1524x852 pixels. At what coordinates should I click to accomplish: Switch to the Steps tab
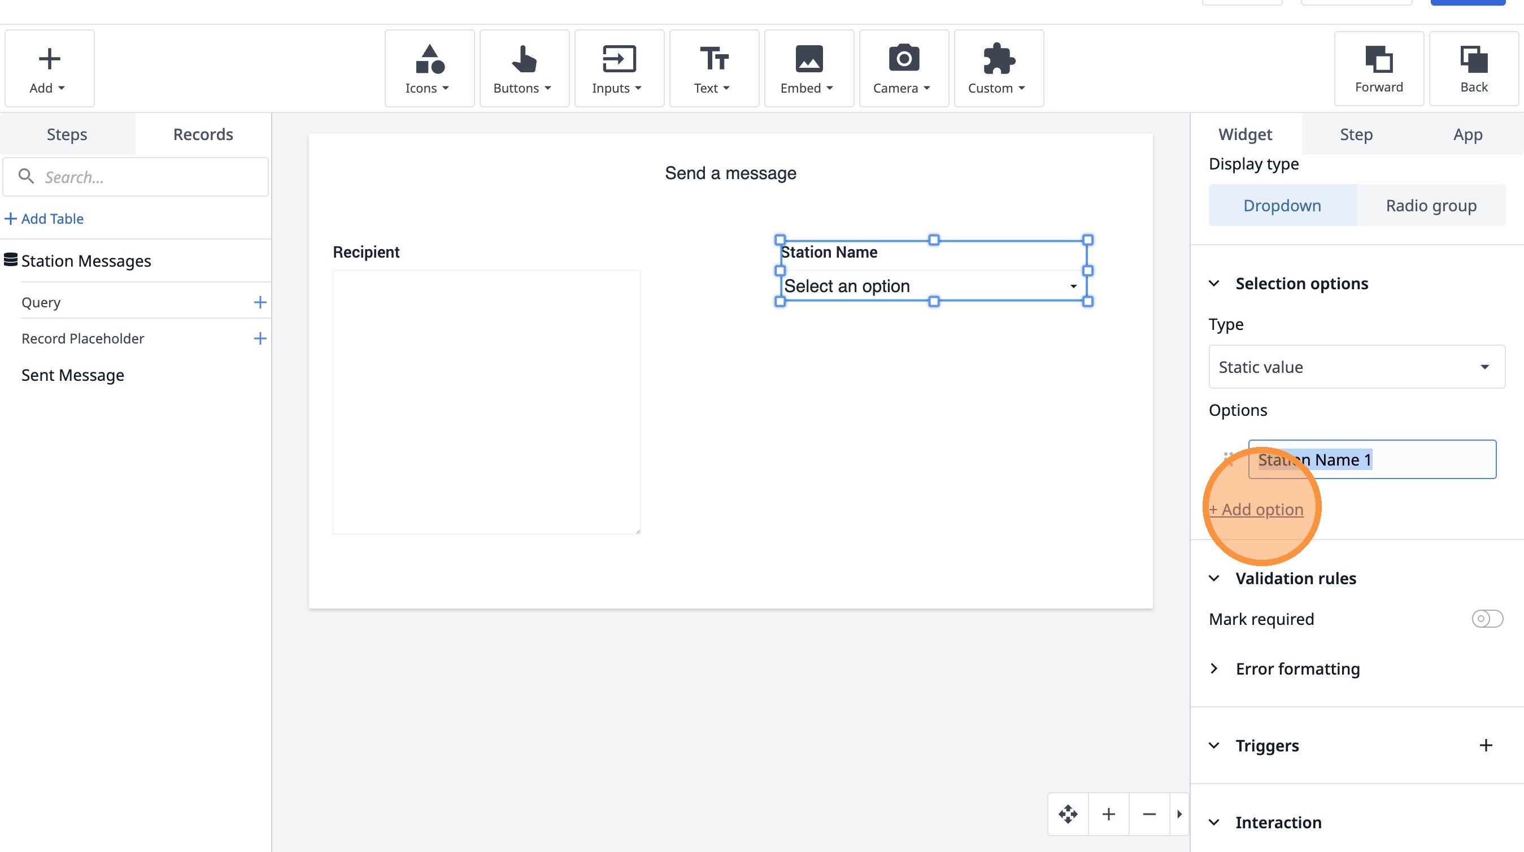[x=67, y=134]
